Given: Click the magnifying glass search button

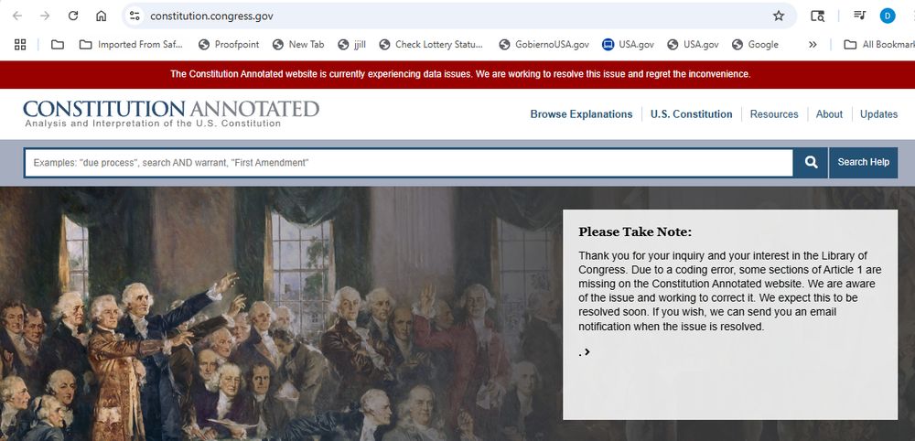Looking at the screenshot, I should pos(811,163).
